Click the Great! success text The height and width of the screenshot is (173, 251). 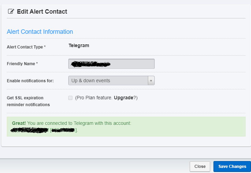tap(18, 123)
